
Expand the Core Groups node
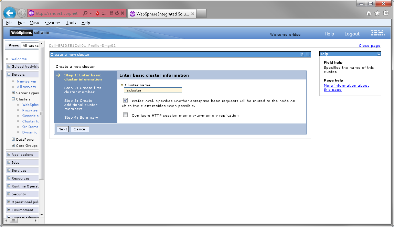[x=13, y=145]
